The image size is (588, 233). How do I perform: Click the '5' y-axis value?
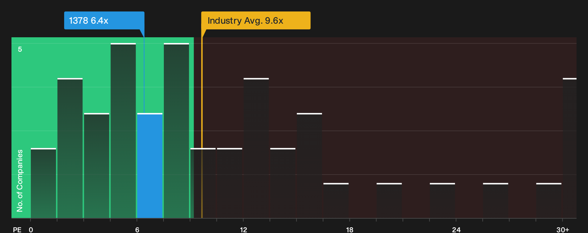[x=20, y=49]
